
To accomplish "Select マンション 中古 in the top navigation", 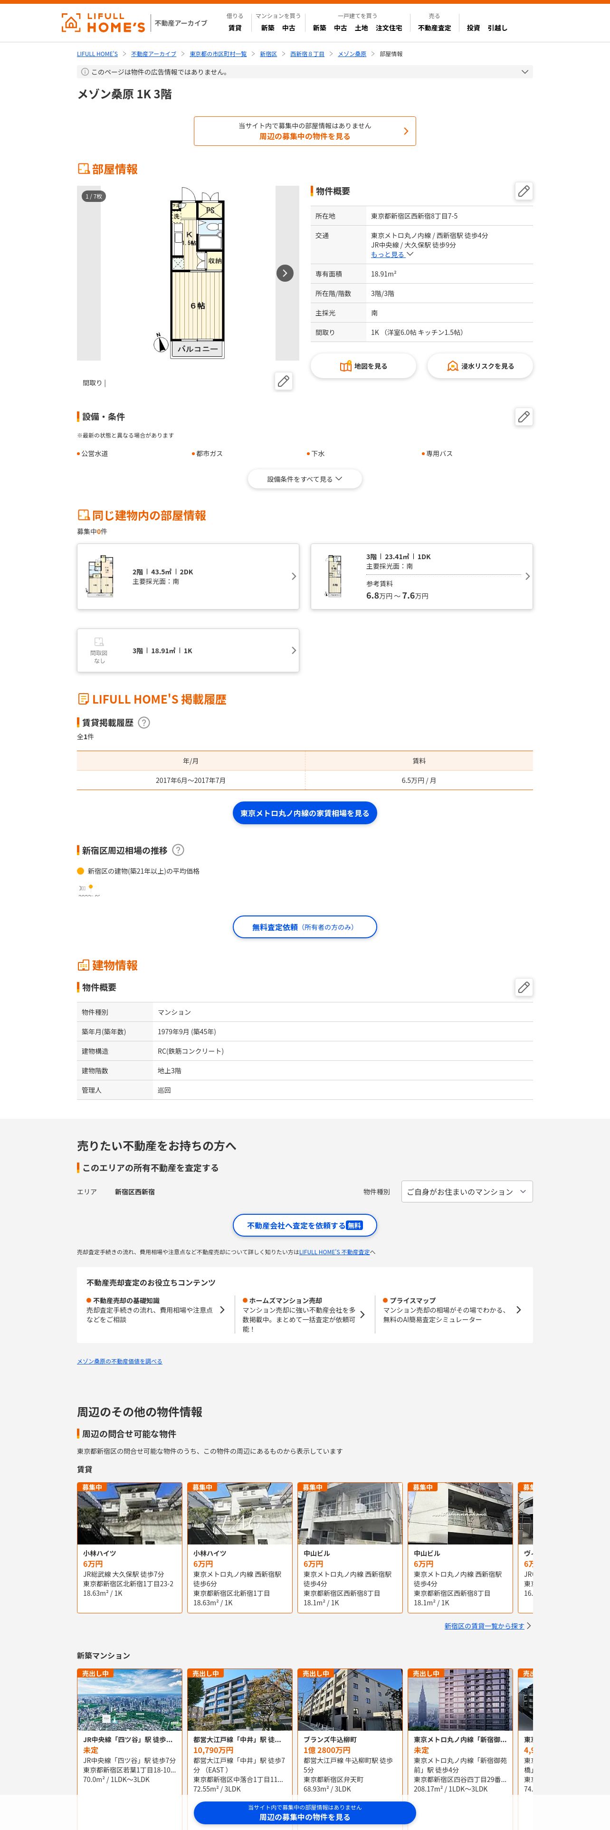I will click(288, 29).
